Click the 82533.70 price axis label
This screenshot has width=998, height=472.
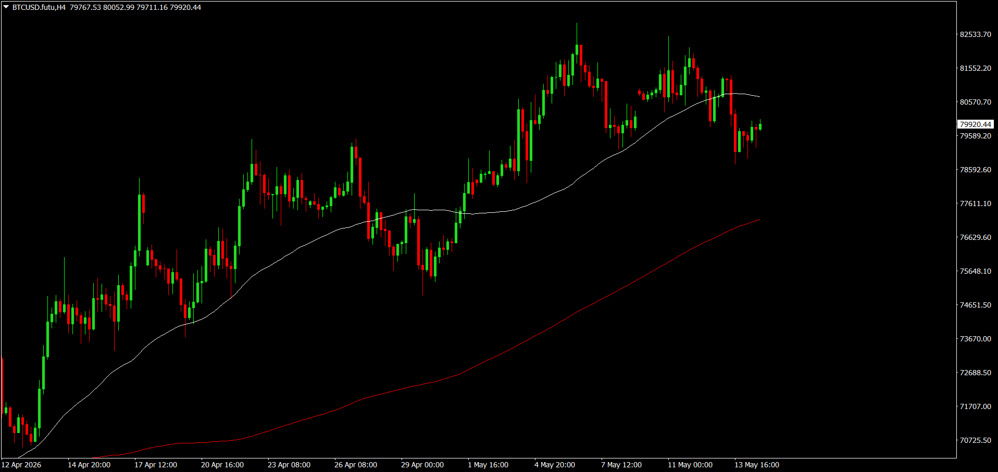click(976, 34)
